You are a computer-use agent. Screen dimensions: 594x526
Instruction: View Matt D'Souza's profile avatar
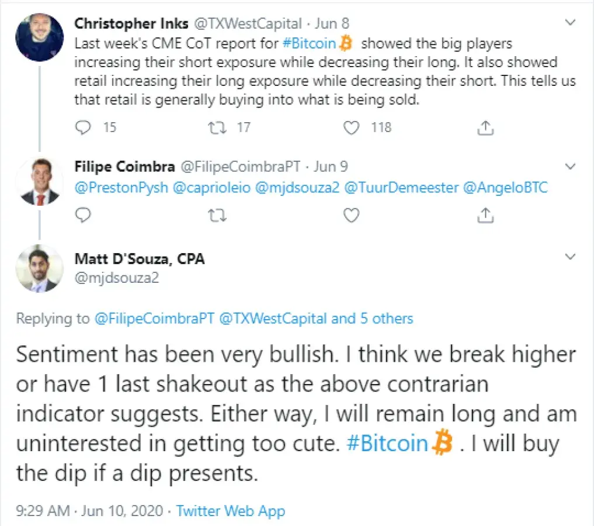click(x=39, y=268)
